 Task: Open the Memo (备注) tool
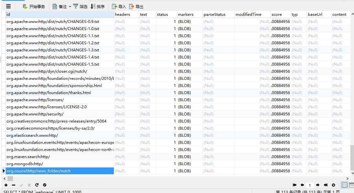[60, 6]
